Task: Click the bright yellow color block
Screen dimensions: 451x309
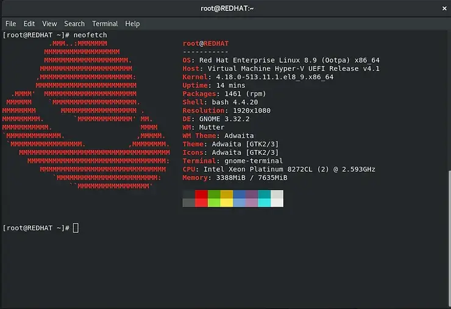Action: [227, 203]
